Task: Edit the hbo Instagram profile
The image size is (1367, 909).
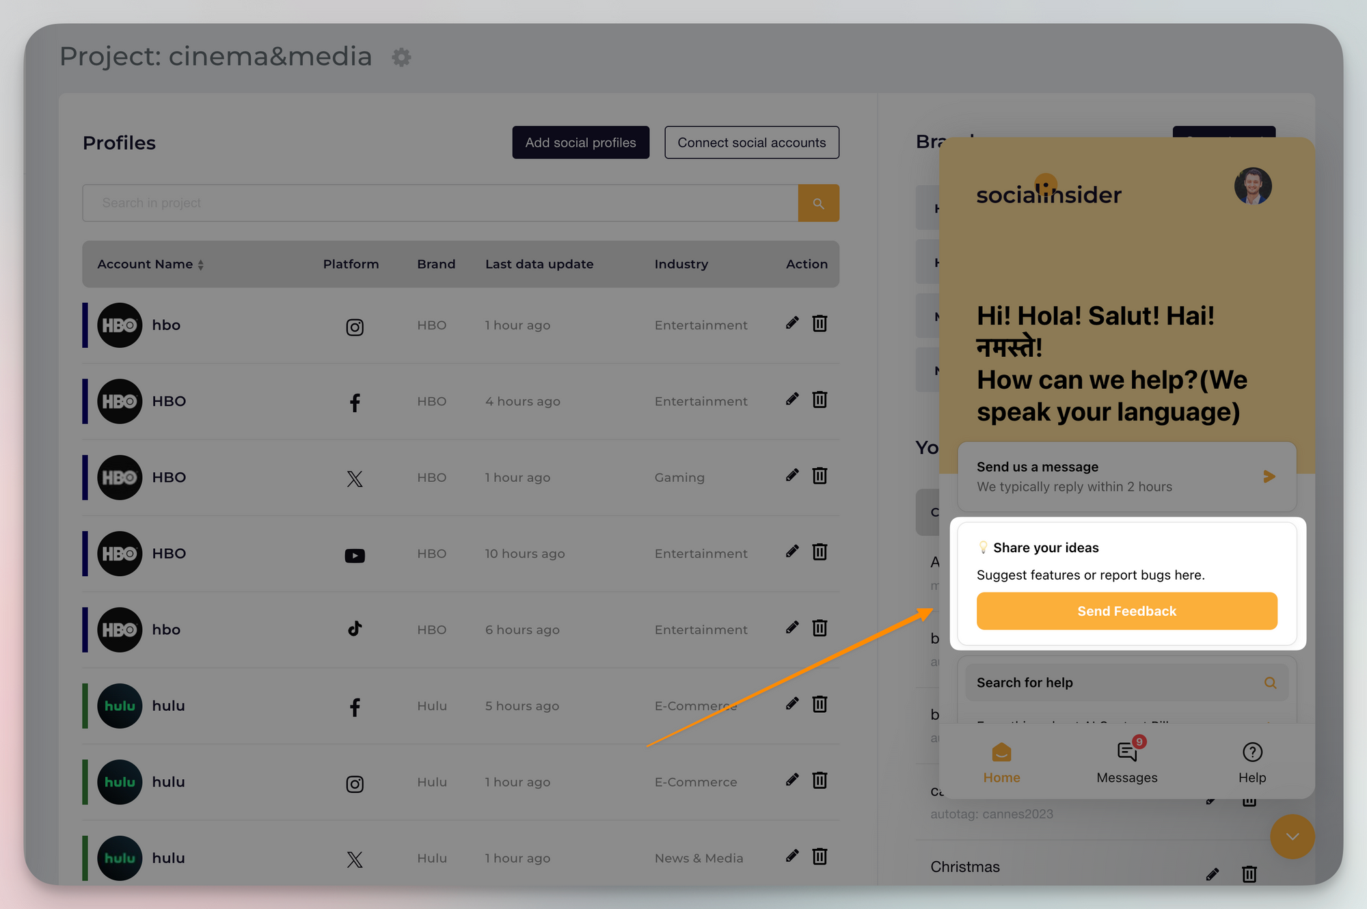Action: point(792,323)
